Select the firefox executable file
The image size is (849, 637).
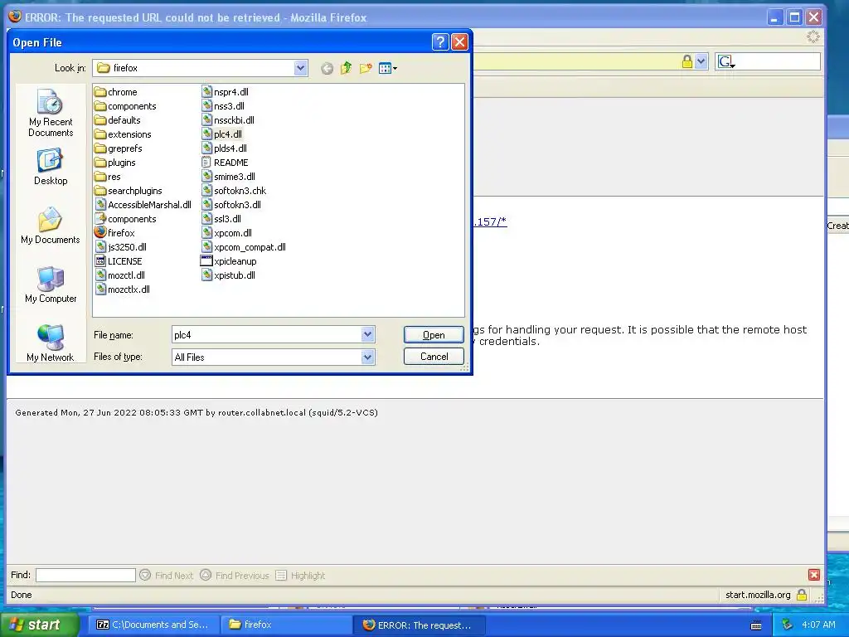pos(114,233)
